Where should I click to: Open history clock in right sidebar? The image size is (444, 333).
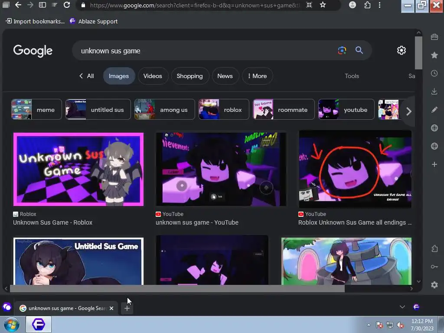tap(434, 73)
